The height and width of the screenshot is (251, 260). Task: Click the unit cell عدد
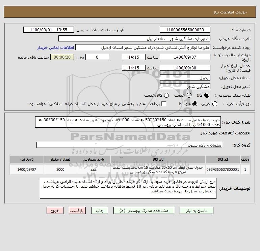[94, 169]
